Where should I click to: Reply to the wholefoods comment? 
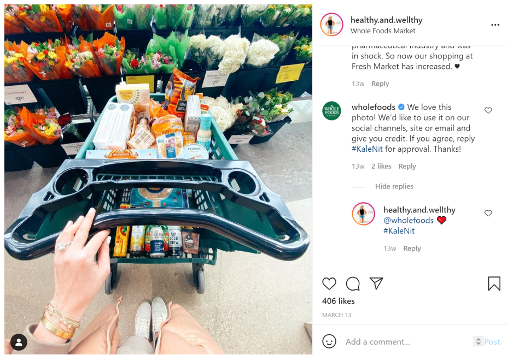point(407,166)
